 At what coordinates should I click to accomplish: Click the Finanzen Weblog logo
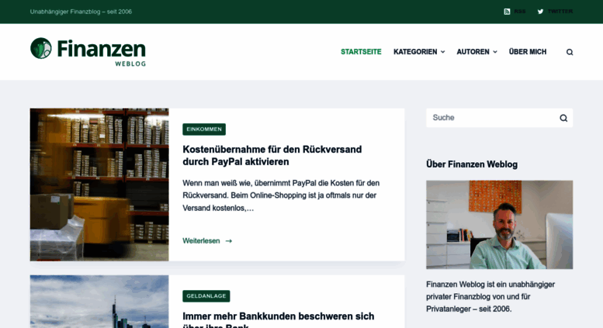pos(88,52)
